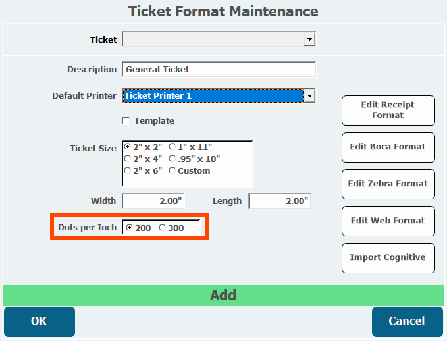Open Edit Zebra Format
Screen dimensions: 447x341
(x=388, y=184)
